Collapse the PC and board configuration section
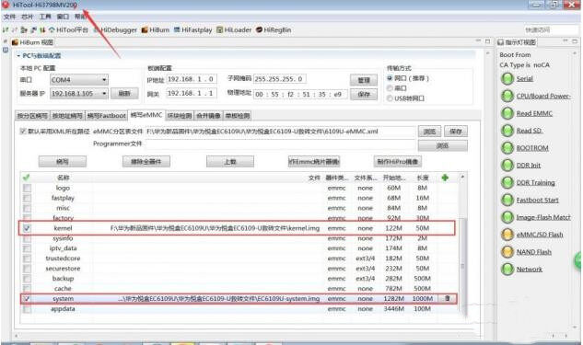 [18, 56]
